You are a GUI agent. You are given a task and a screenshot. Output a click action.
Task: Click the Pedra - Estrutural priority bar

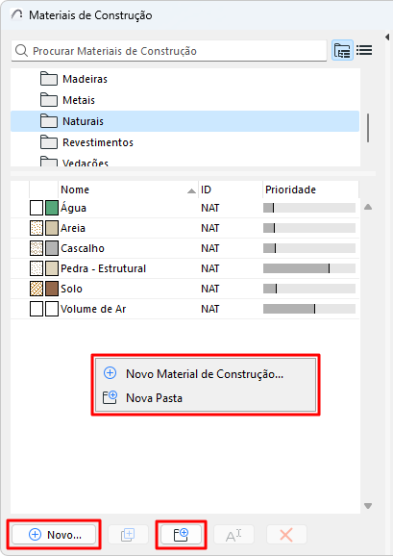click(309, 268)
